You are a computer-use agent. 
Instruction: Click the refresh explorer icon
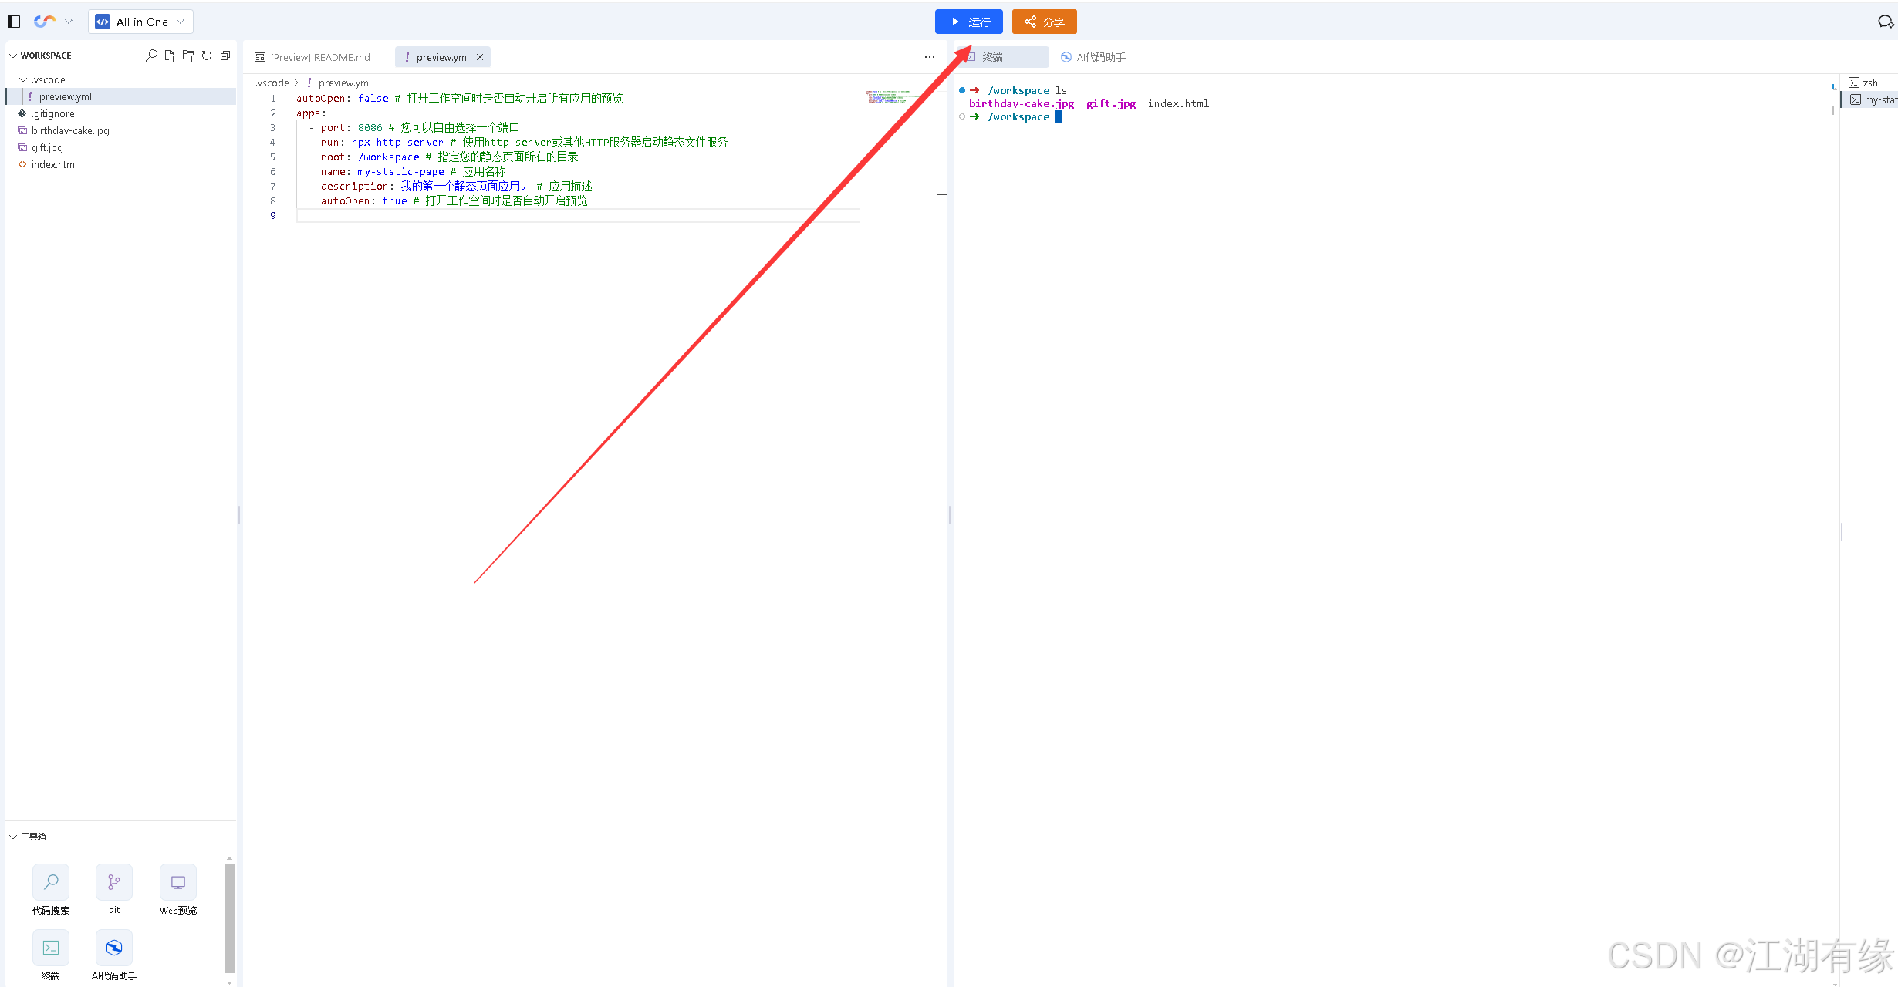[207, 56]
